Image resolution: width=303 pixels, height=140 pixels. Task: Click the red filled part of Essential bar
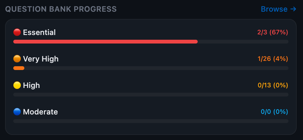105,42
